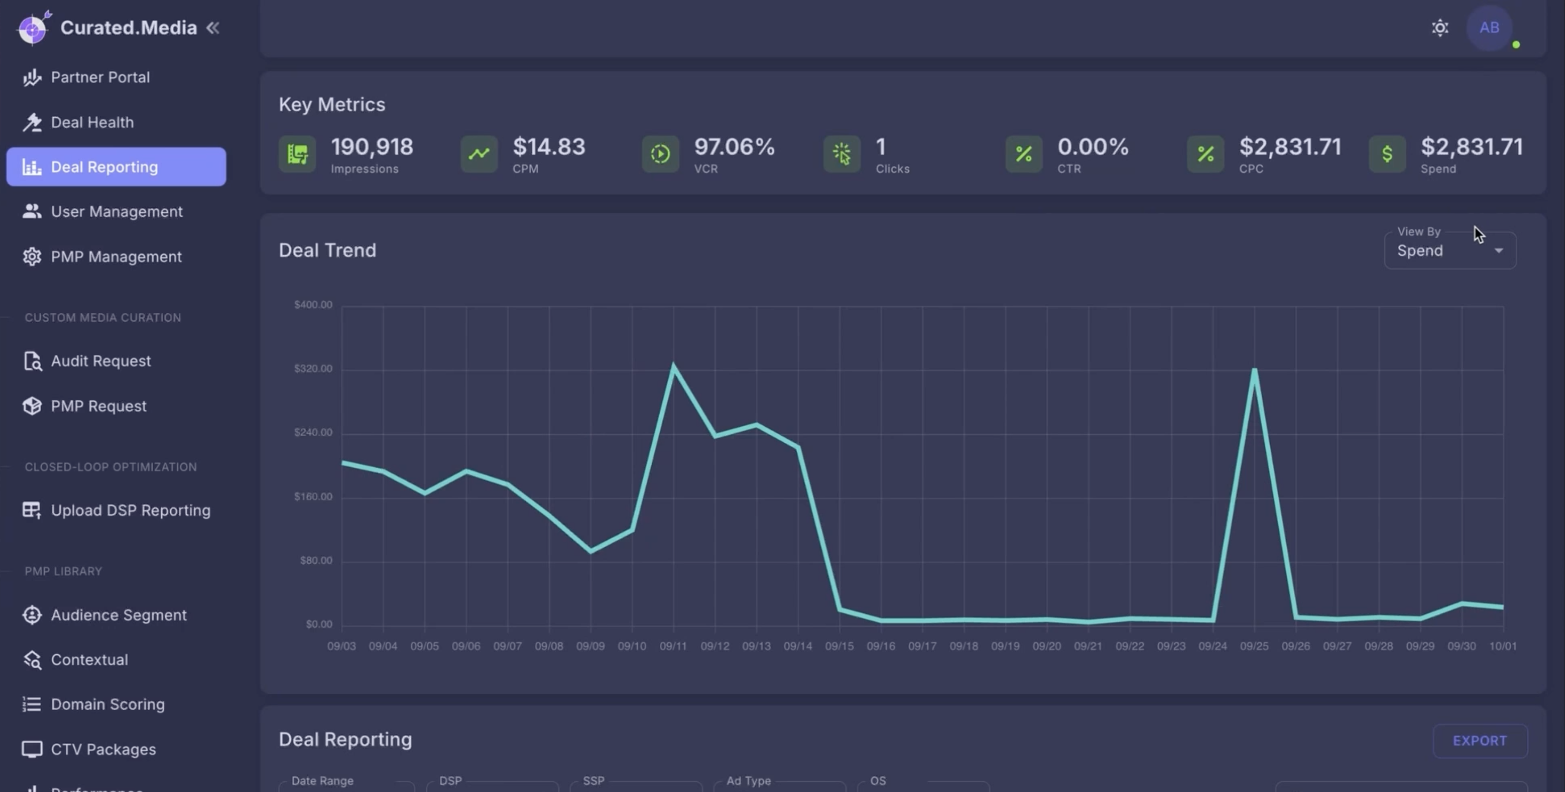Click the Clicks cursor icon

pyautogui.click(x=842, y=154)
